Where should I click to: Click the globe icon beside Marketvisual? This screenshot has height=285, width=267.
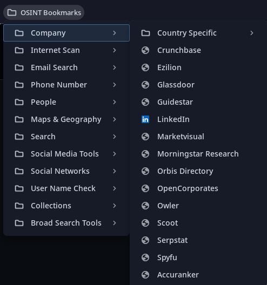(145, 137)
